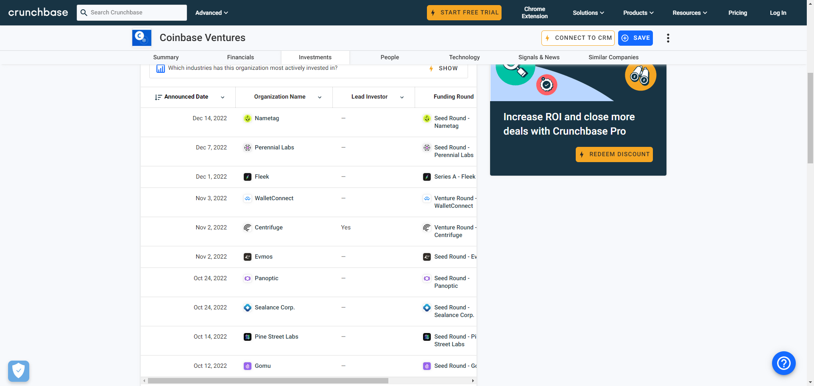
Task: Select the Investments tab
Action: pos(315,58)
